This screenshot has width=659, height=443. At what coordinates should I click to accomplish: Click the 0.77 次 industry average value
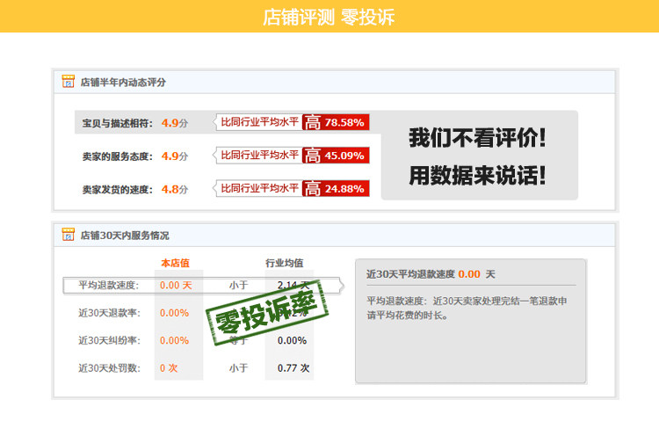293,368
